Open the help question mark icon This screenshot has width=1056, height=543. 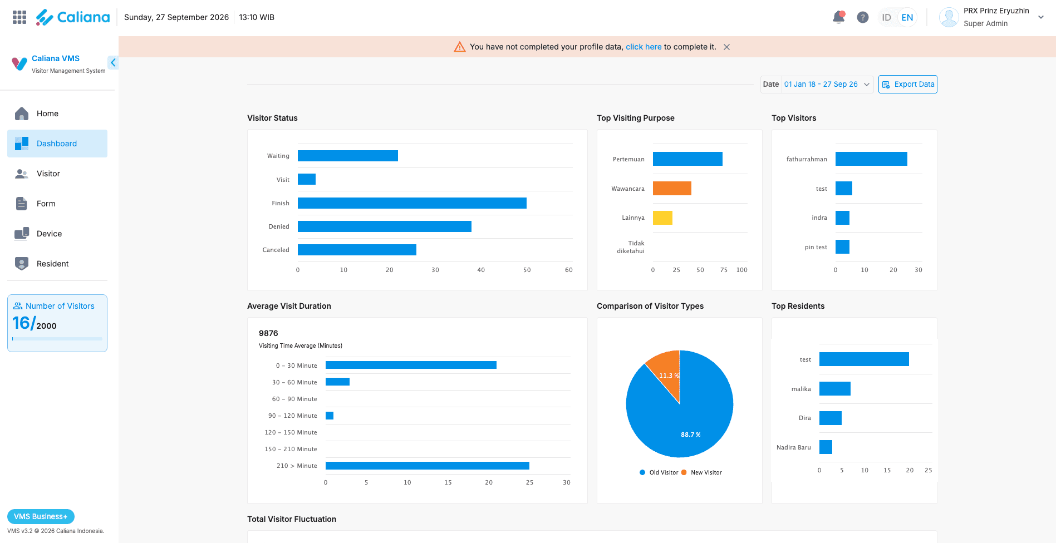point(863,17)
